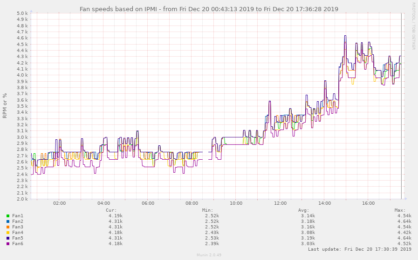The image size is (418, 260).
Task: Click Fan6 maximum value 4.52k
Action: (x=404, y=244)
